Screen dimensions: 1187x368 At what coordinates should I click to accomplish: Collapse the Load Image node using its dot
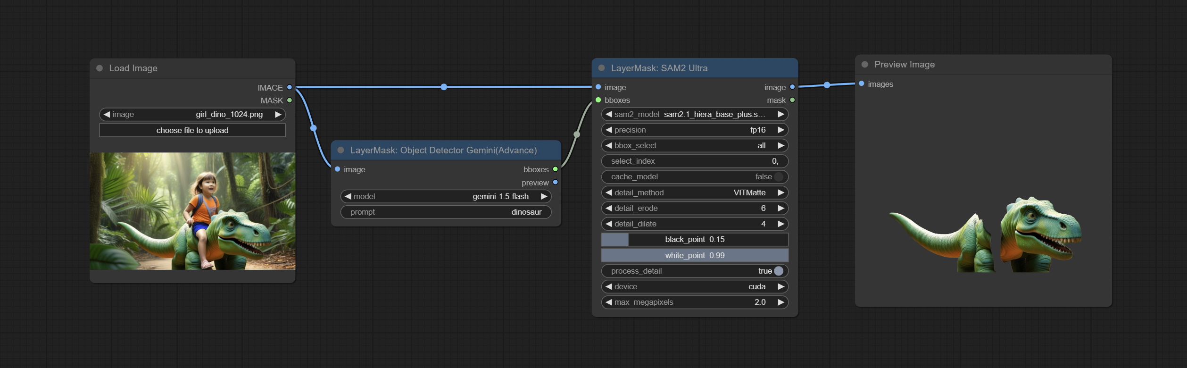100,68
